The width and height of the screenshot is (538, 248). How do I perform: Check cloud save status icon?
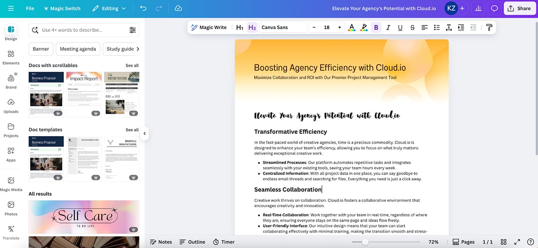tap(178, 9)
